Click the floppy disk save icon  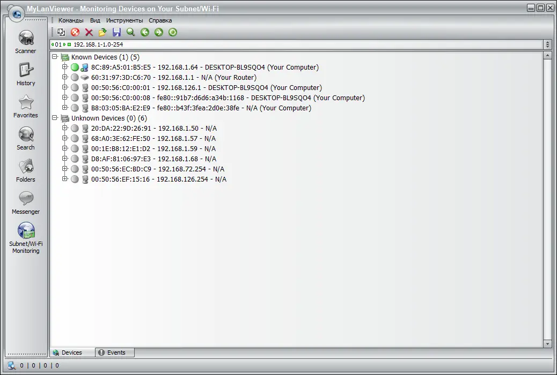pos(116,32)
